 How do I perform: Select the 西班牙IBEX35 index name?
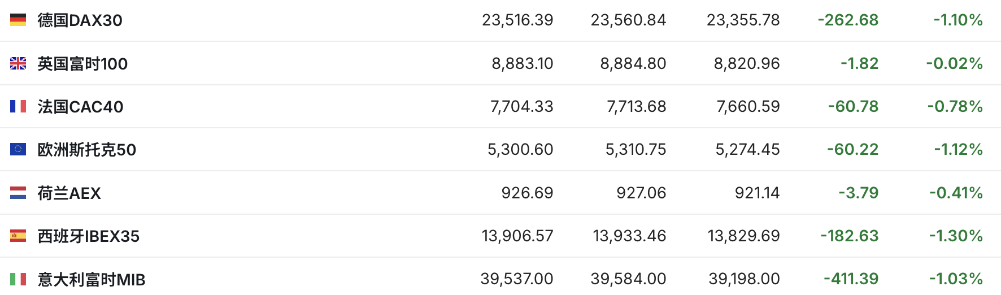pos(88,236)
